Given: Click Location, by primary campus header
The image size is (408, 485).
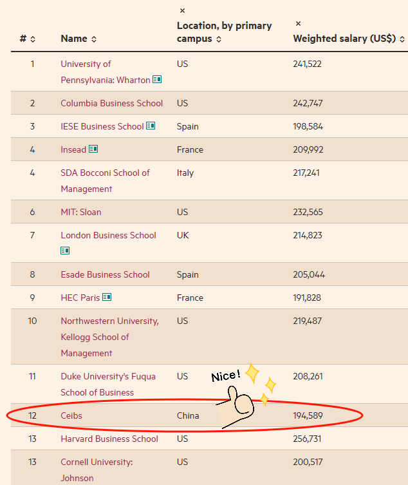Looking at the screenshot, I should [x=224, y=32].
